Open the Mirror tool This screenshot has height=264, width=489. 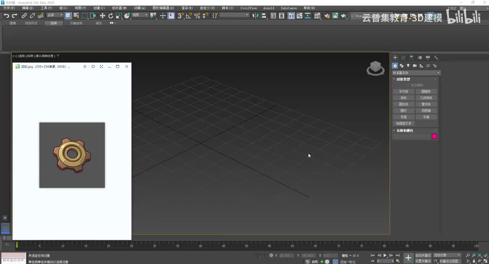(x=255, y=16)
